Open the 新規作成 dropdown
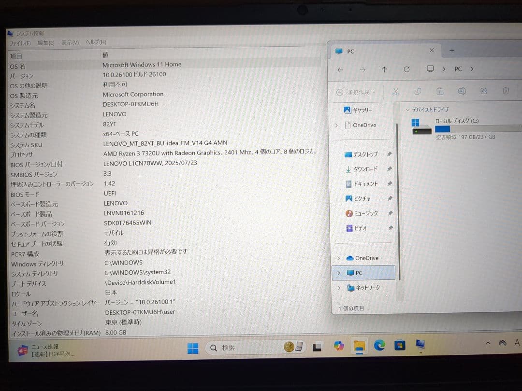522x391 pixels. pos(355,92)
